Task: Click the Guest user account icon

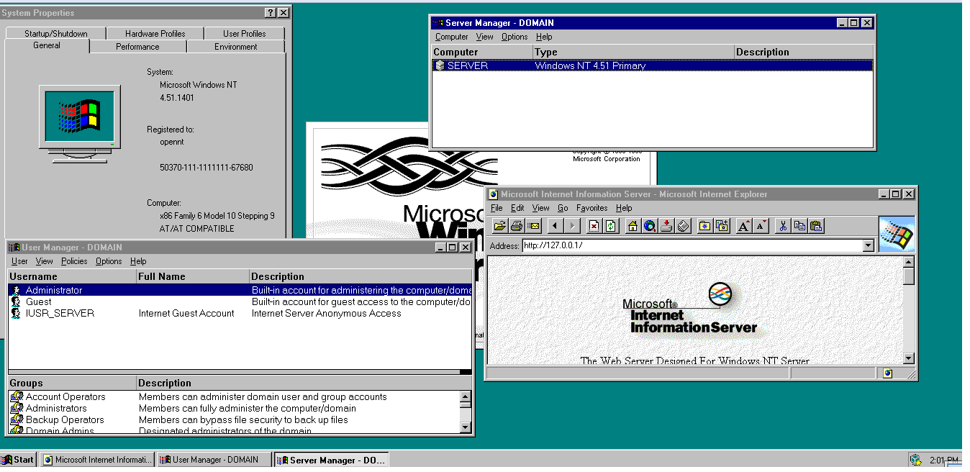Action: click(x=16, y=302)
